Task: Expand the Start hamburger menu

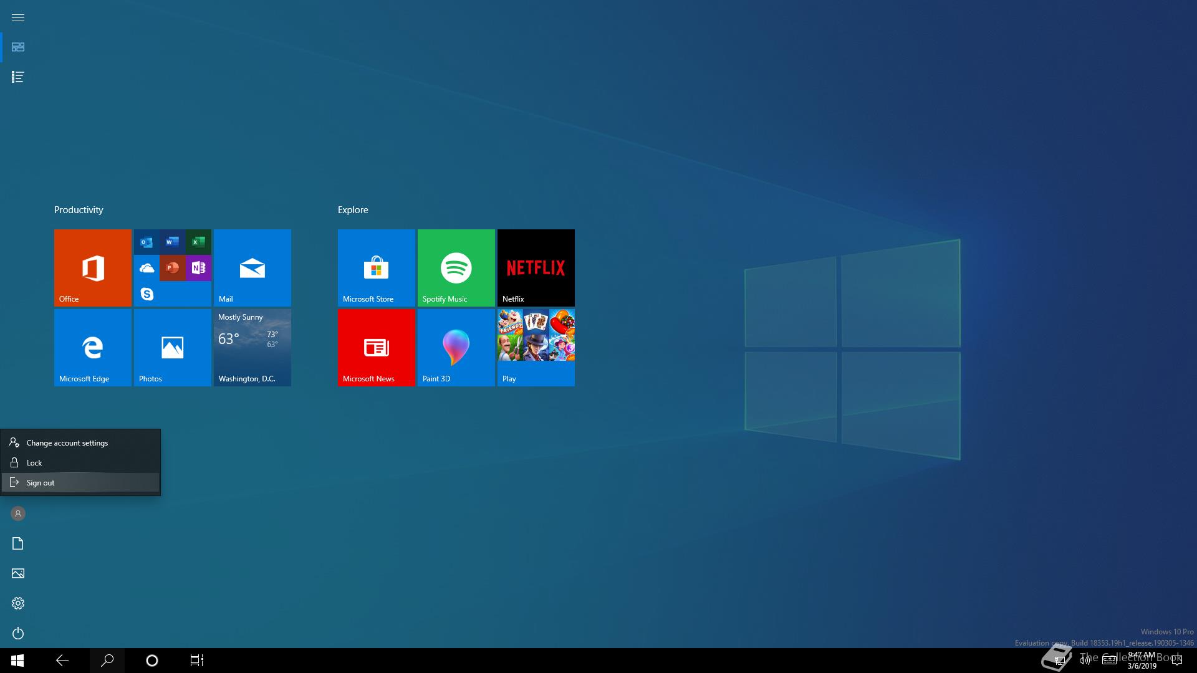Action: coord(18,17)
